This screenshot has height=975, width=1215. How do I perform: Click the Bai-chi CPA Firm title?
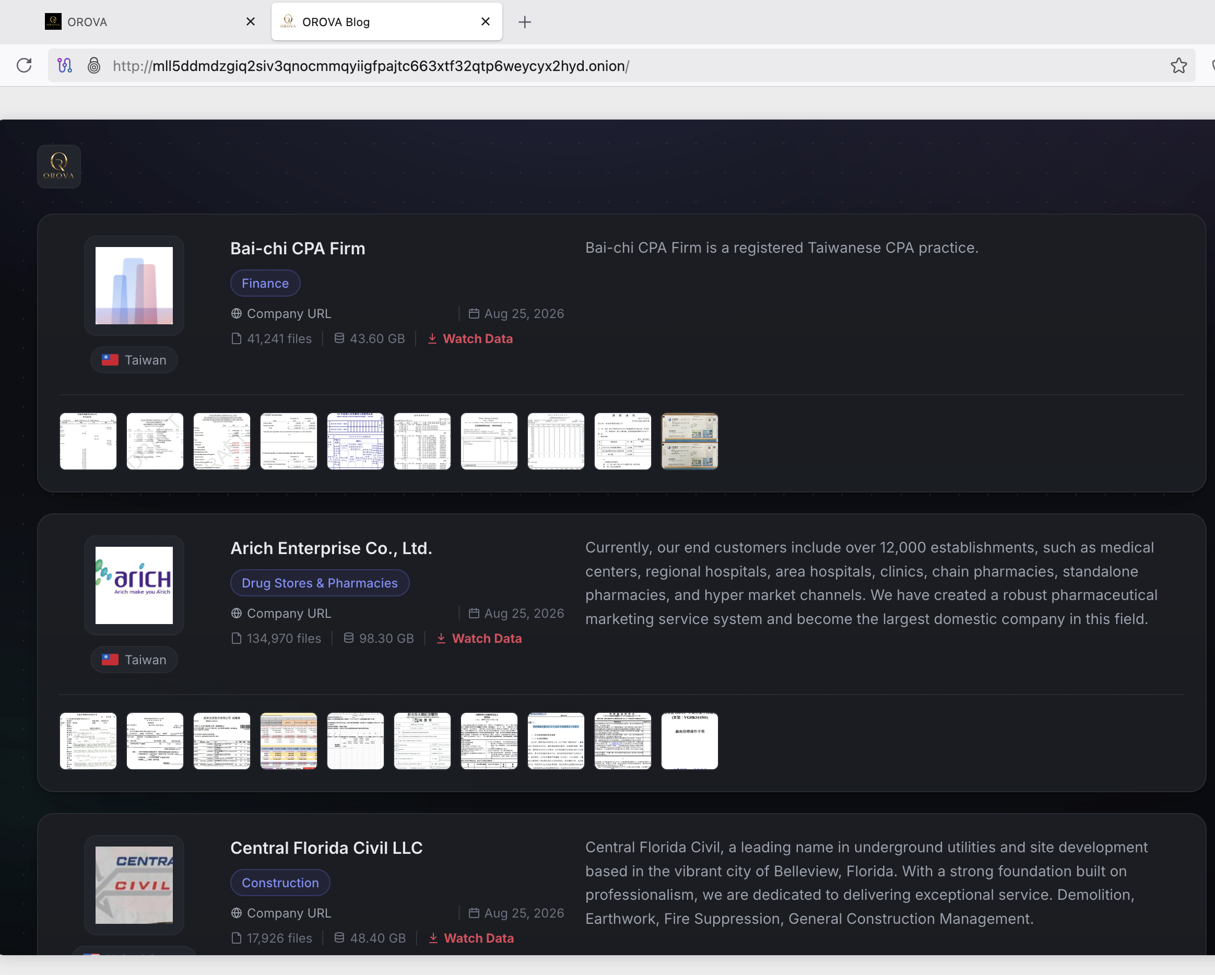pos(298,249)
